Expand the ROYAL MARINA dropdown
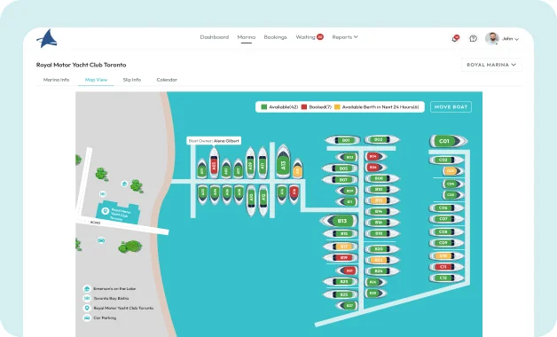This screenshot has height=337, width=557. click(x=491, y=65)
